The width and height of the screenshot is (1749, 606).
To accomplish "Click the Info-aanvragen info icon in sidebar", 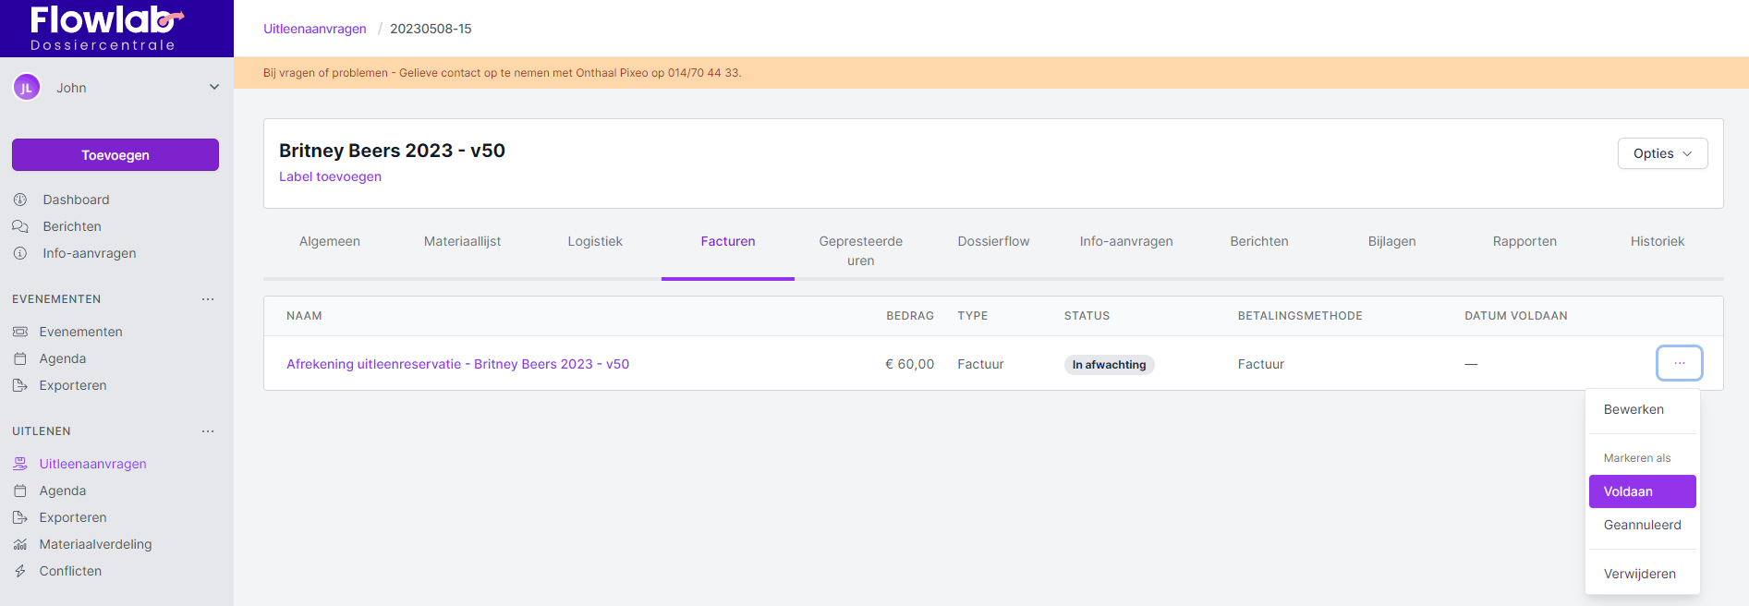I will [x=20, y=253].
